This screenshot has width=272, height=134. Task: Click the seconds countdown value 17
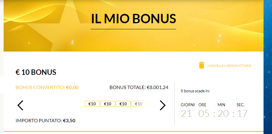point(242,114)
